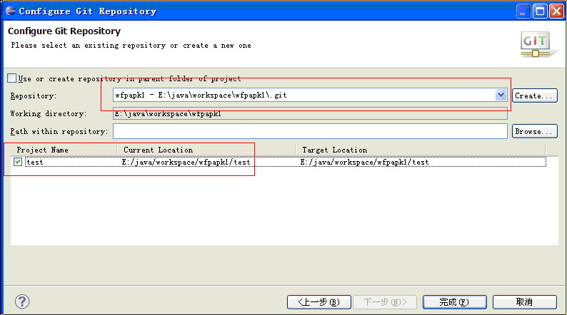Click current location E:/java/workspace/wfpapk1/test

tap(186, 162)
